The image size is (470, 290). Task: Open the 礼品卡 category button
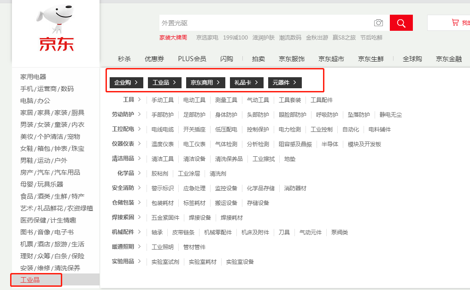click(247, 83)
